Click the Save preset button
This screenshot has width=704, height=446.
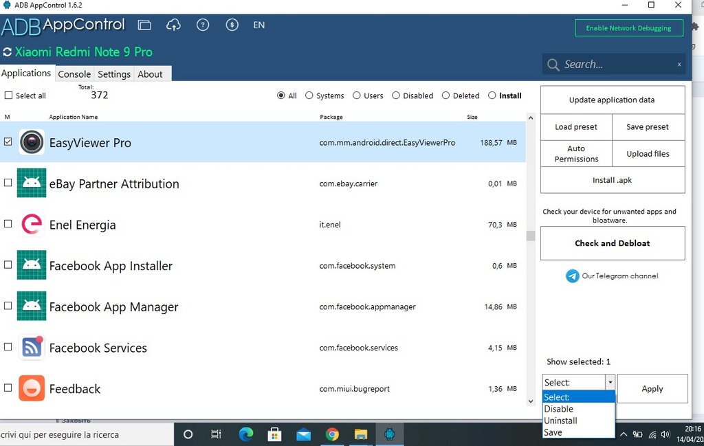(648, 127)
